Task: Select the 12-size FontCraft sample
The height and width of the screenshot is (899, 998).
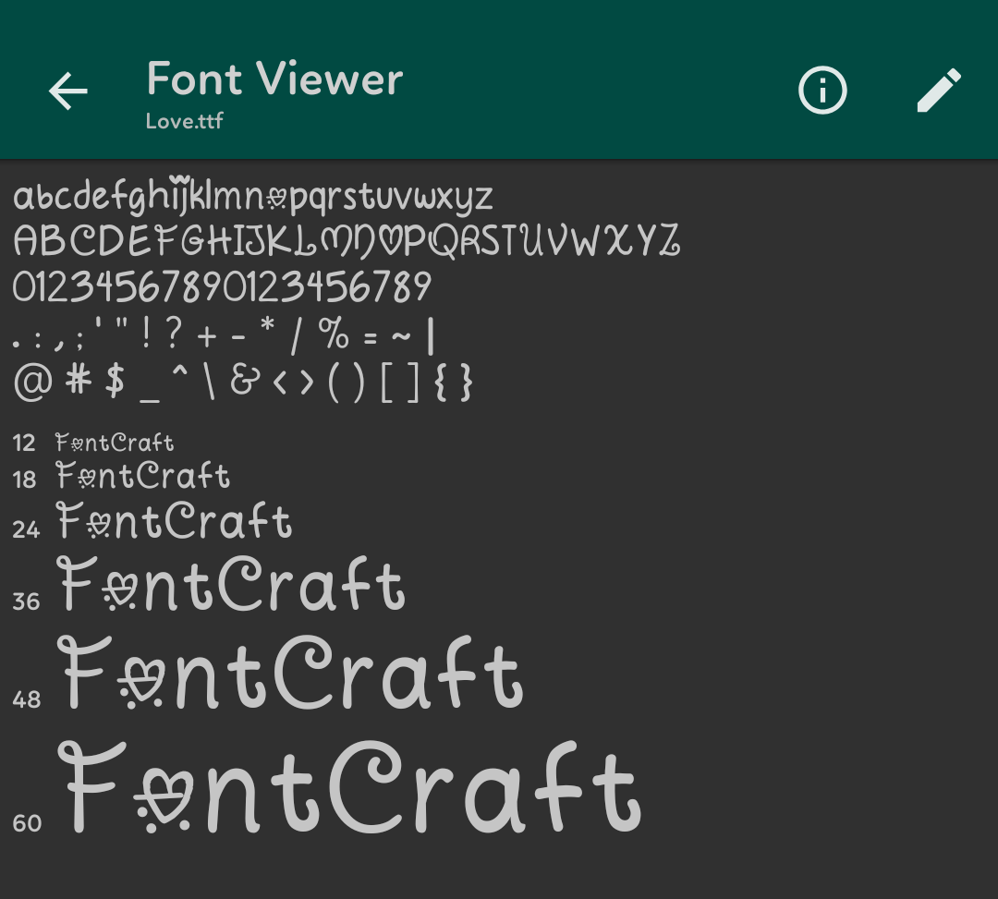Action: click(x=115, y=443)
